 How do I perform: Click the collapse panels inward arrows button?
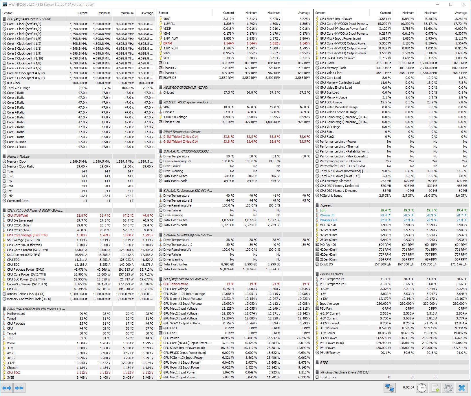click(19, 388)
